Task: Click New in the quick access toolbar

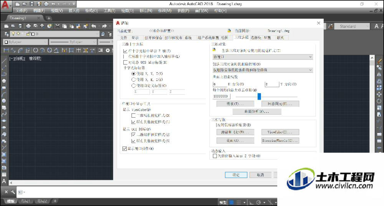Action: pos(17,4)
